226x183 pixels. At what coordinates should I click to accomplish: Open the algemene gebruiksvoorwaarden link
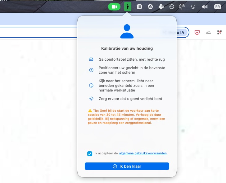pyautogui.click(x=143, y=153)
